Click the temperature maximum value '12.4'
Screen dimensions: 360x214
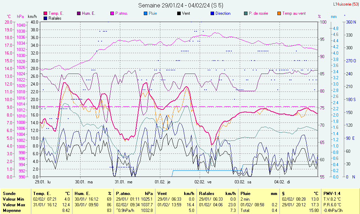(x=66, y=204)
